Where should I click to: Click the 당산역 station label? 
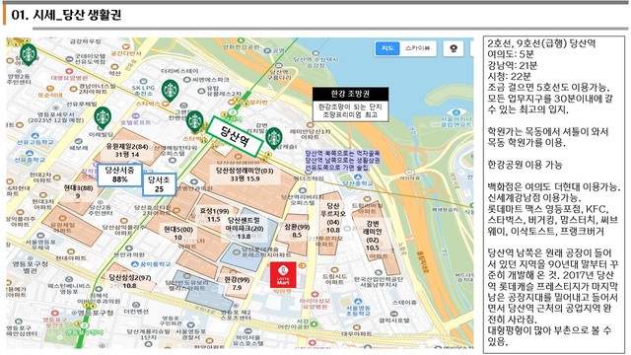[x=234, y=136]
